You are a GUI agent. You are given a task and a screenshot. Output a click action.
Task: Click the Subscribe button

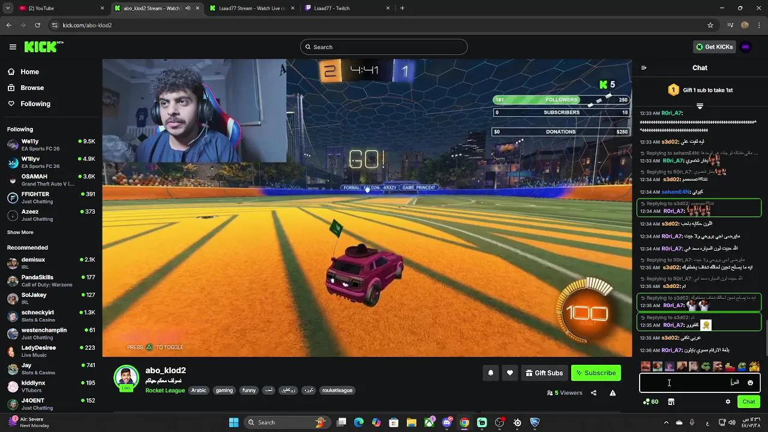pyautogui.click(x=596, y=373)
